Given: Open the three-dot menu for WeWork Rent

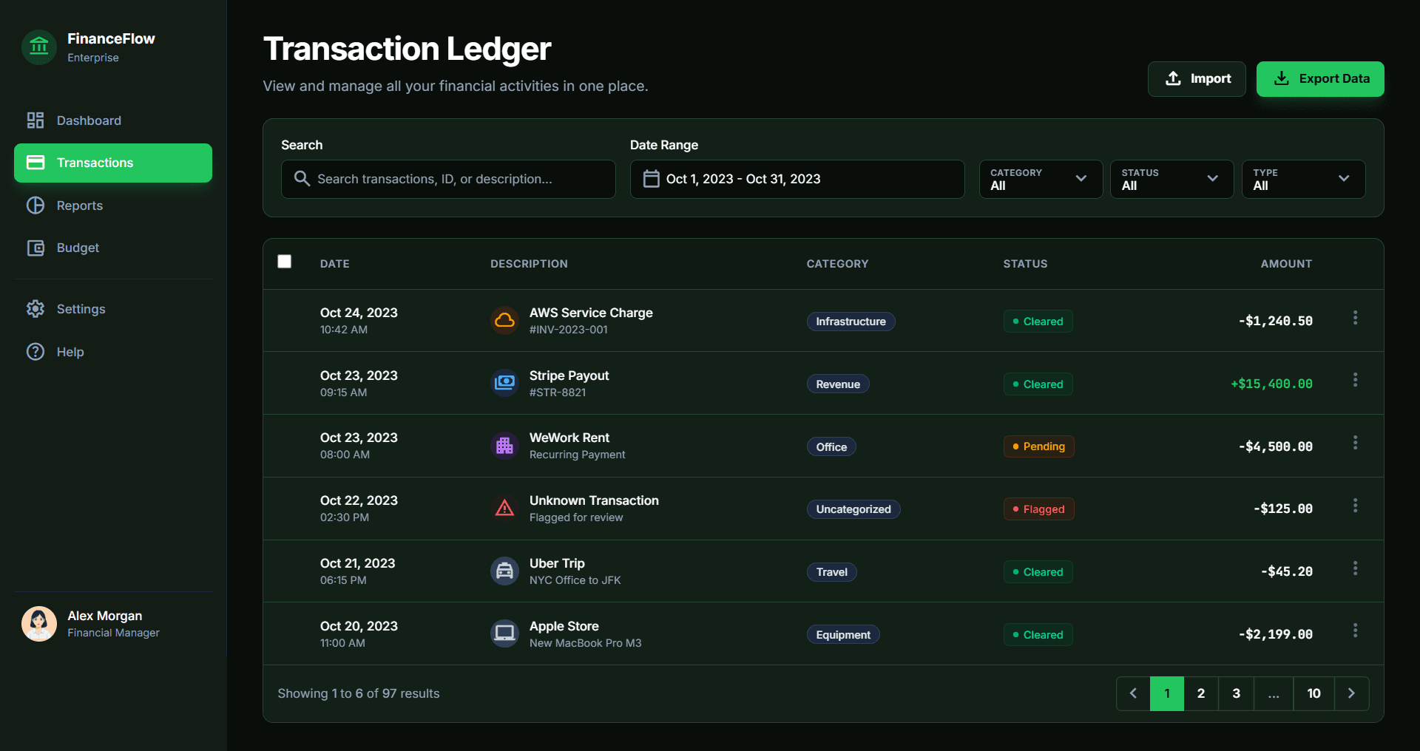Looking at the screenshot, I should point(1355,443).
